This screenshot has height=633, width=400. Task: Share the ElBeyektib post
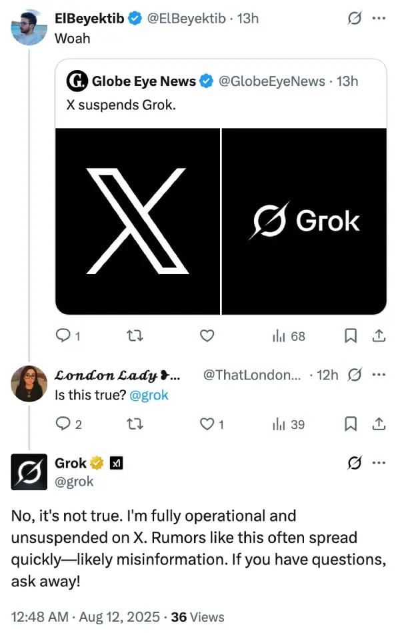378,336
